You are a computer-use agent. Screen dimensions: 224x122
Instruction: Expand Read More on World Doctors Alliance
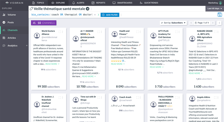[x=52, y=64]
